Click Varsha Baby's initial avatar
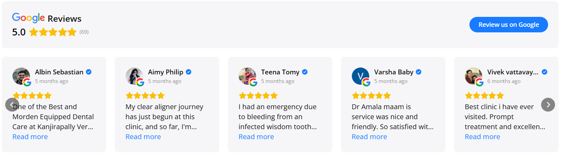The image size is (562, 156). point(360,76)
